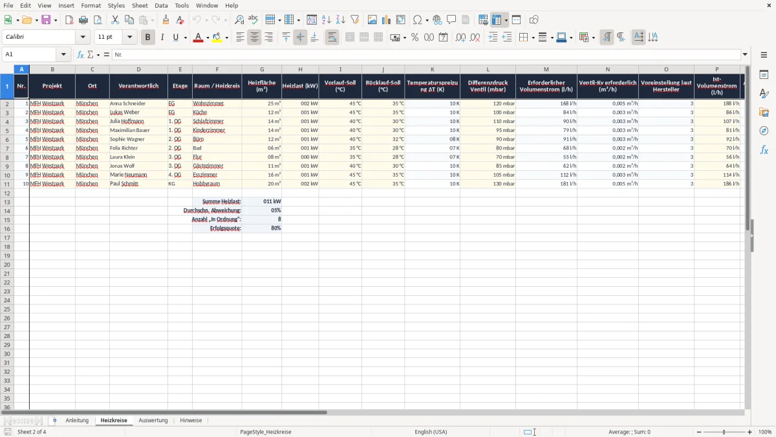Center cell content vertically
Viewport: 776px width, 437px height.
tap(300, 38)
